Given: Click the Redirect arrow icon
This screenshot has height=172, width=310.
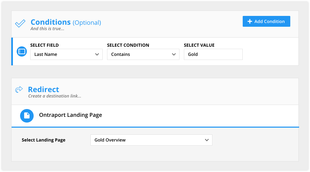Looking at the screenshot, I should pos(19,89).
